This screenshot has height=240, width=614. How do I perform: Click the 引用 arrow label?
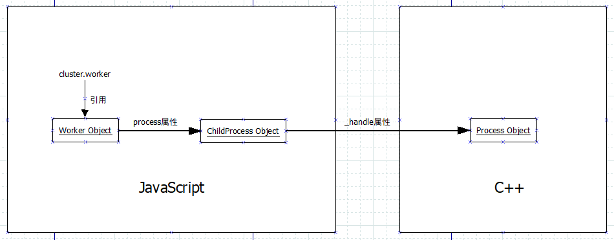98,100
